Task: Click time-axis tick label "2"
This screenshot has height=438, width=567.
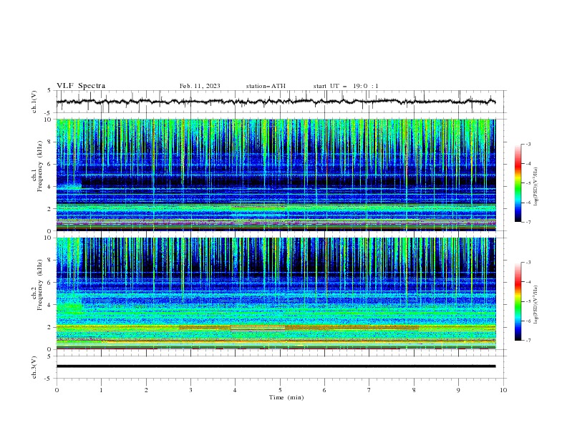Action: point(146,390)
